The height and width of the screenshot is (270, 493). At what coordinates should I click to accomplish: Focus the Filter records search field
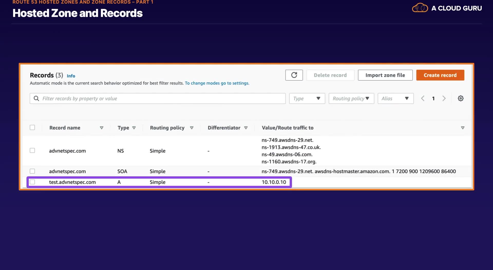coord(158,99)
